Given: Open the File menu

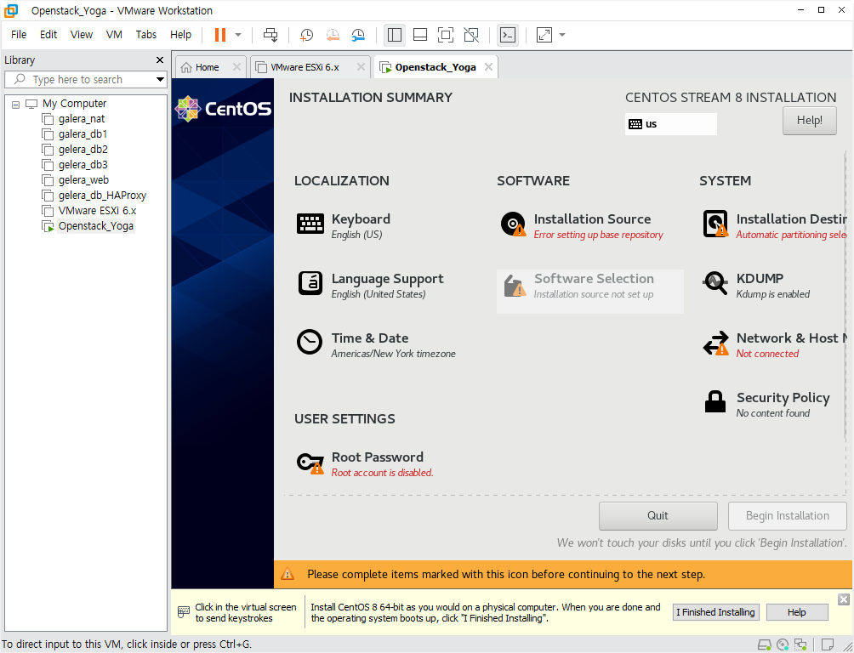Looking at the screenshot, I should (x=19, y=34).
